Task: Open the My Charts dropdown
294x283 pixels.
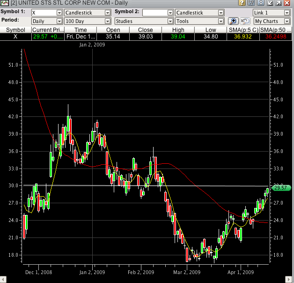Action: point(287,21)
